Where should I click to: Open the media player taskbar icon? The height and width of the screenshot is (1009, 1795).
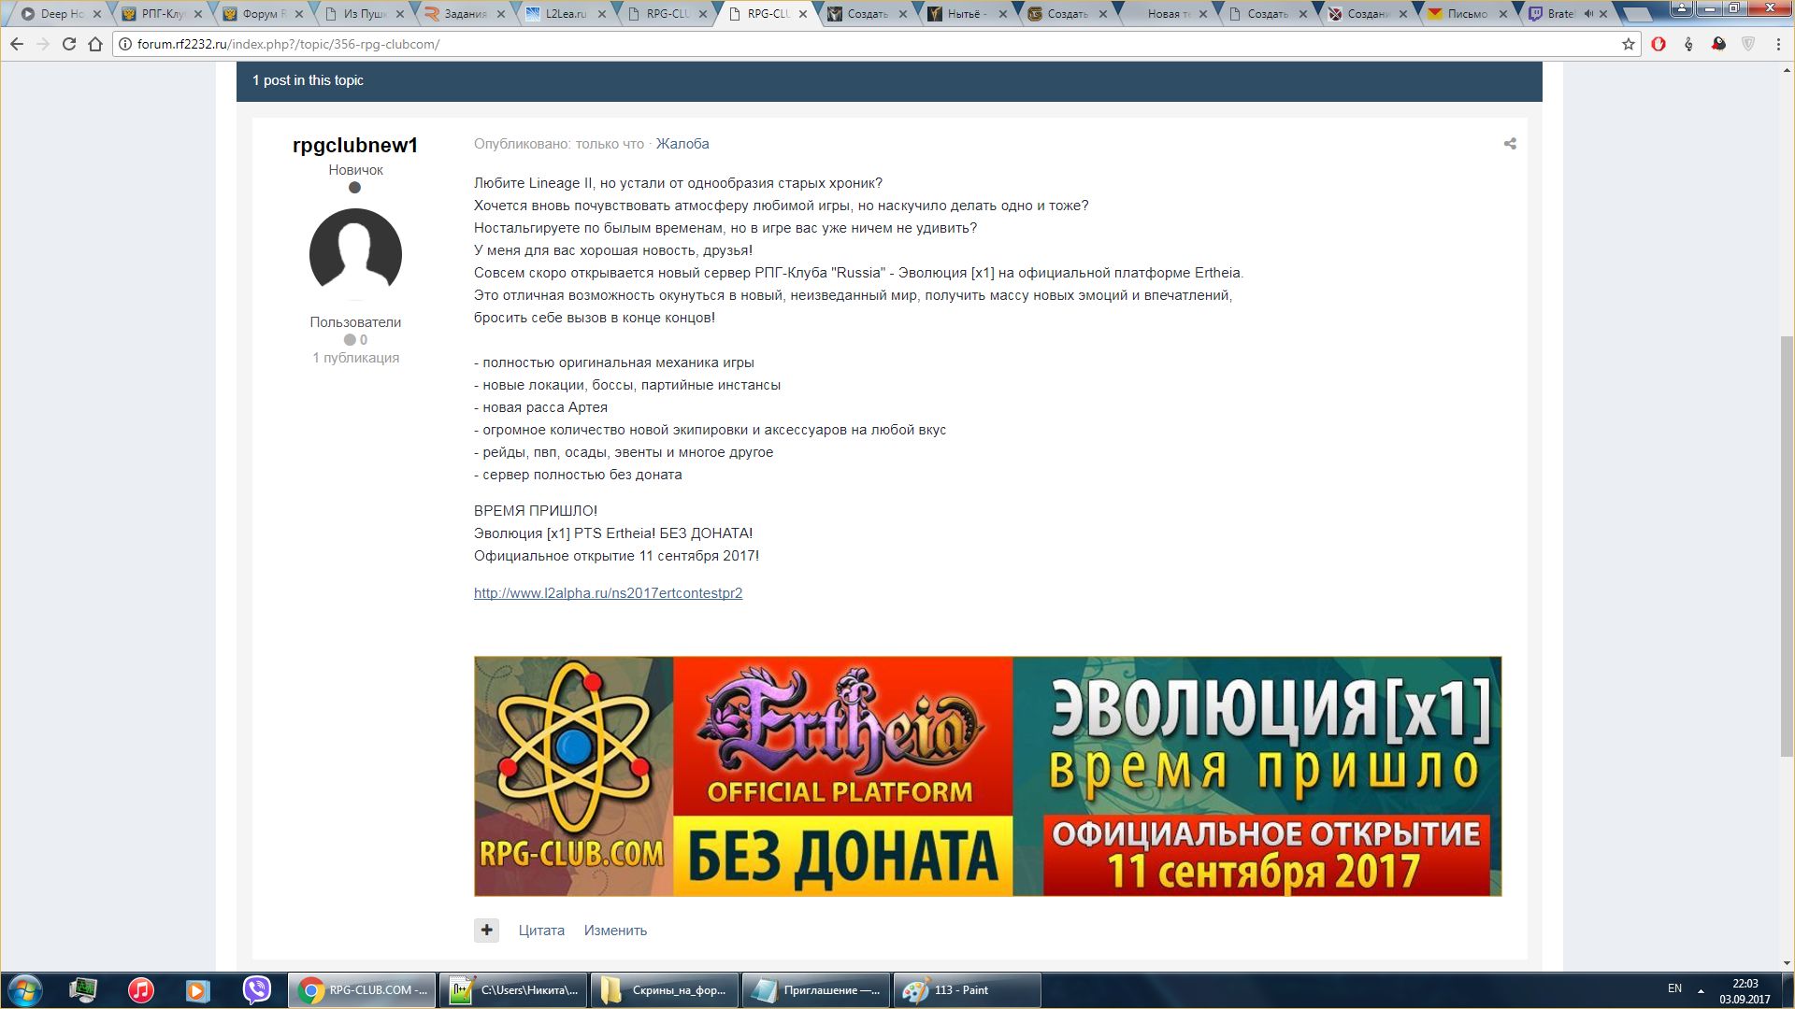(198, 990)
